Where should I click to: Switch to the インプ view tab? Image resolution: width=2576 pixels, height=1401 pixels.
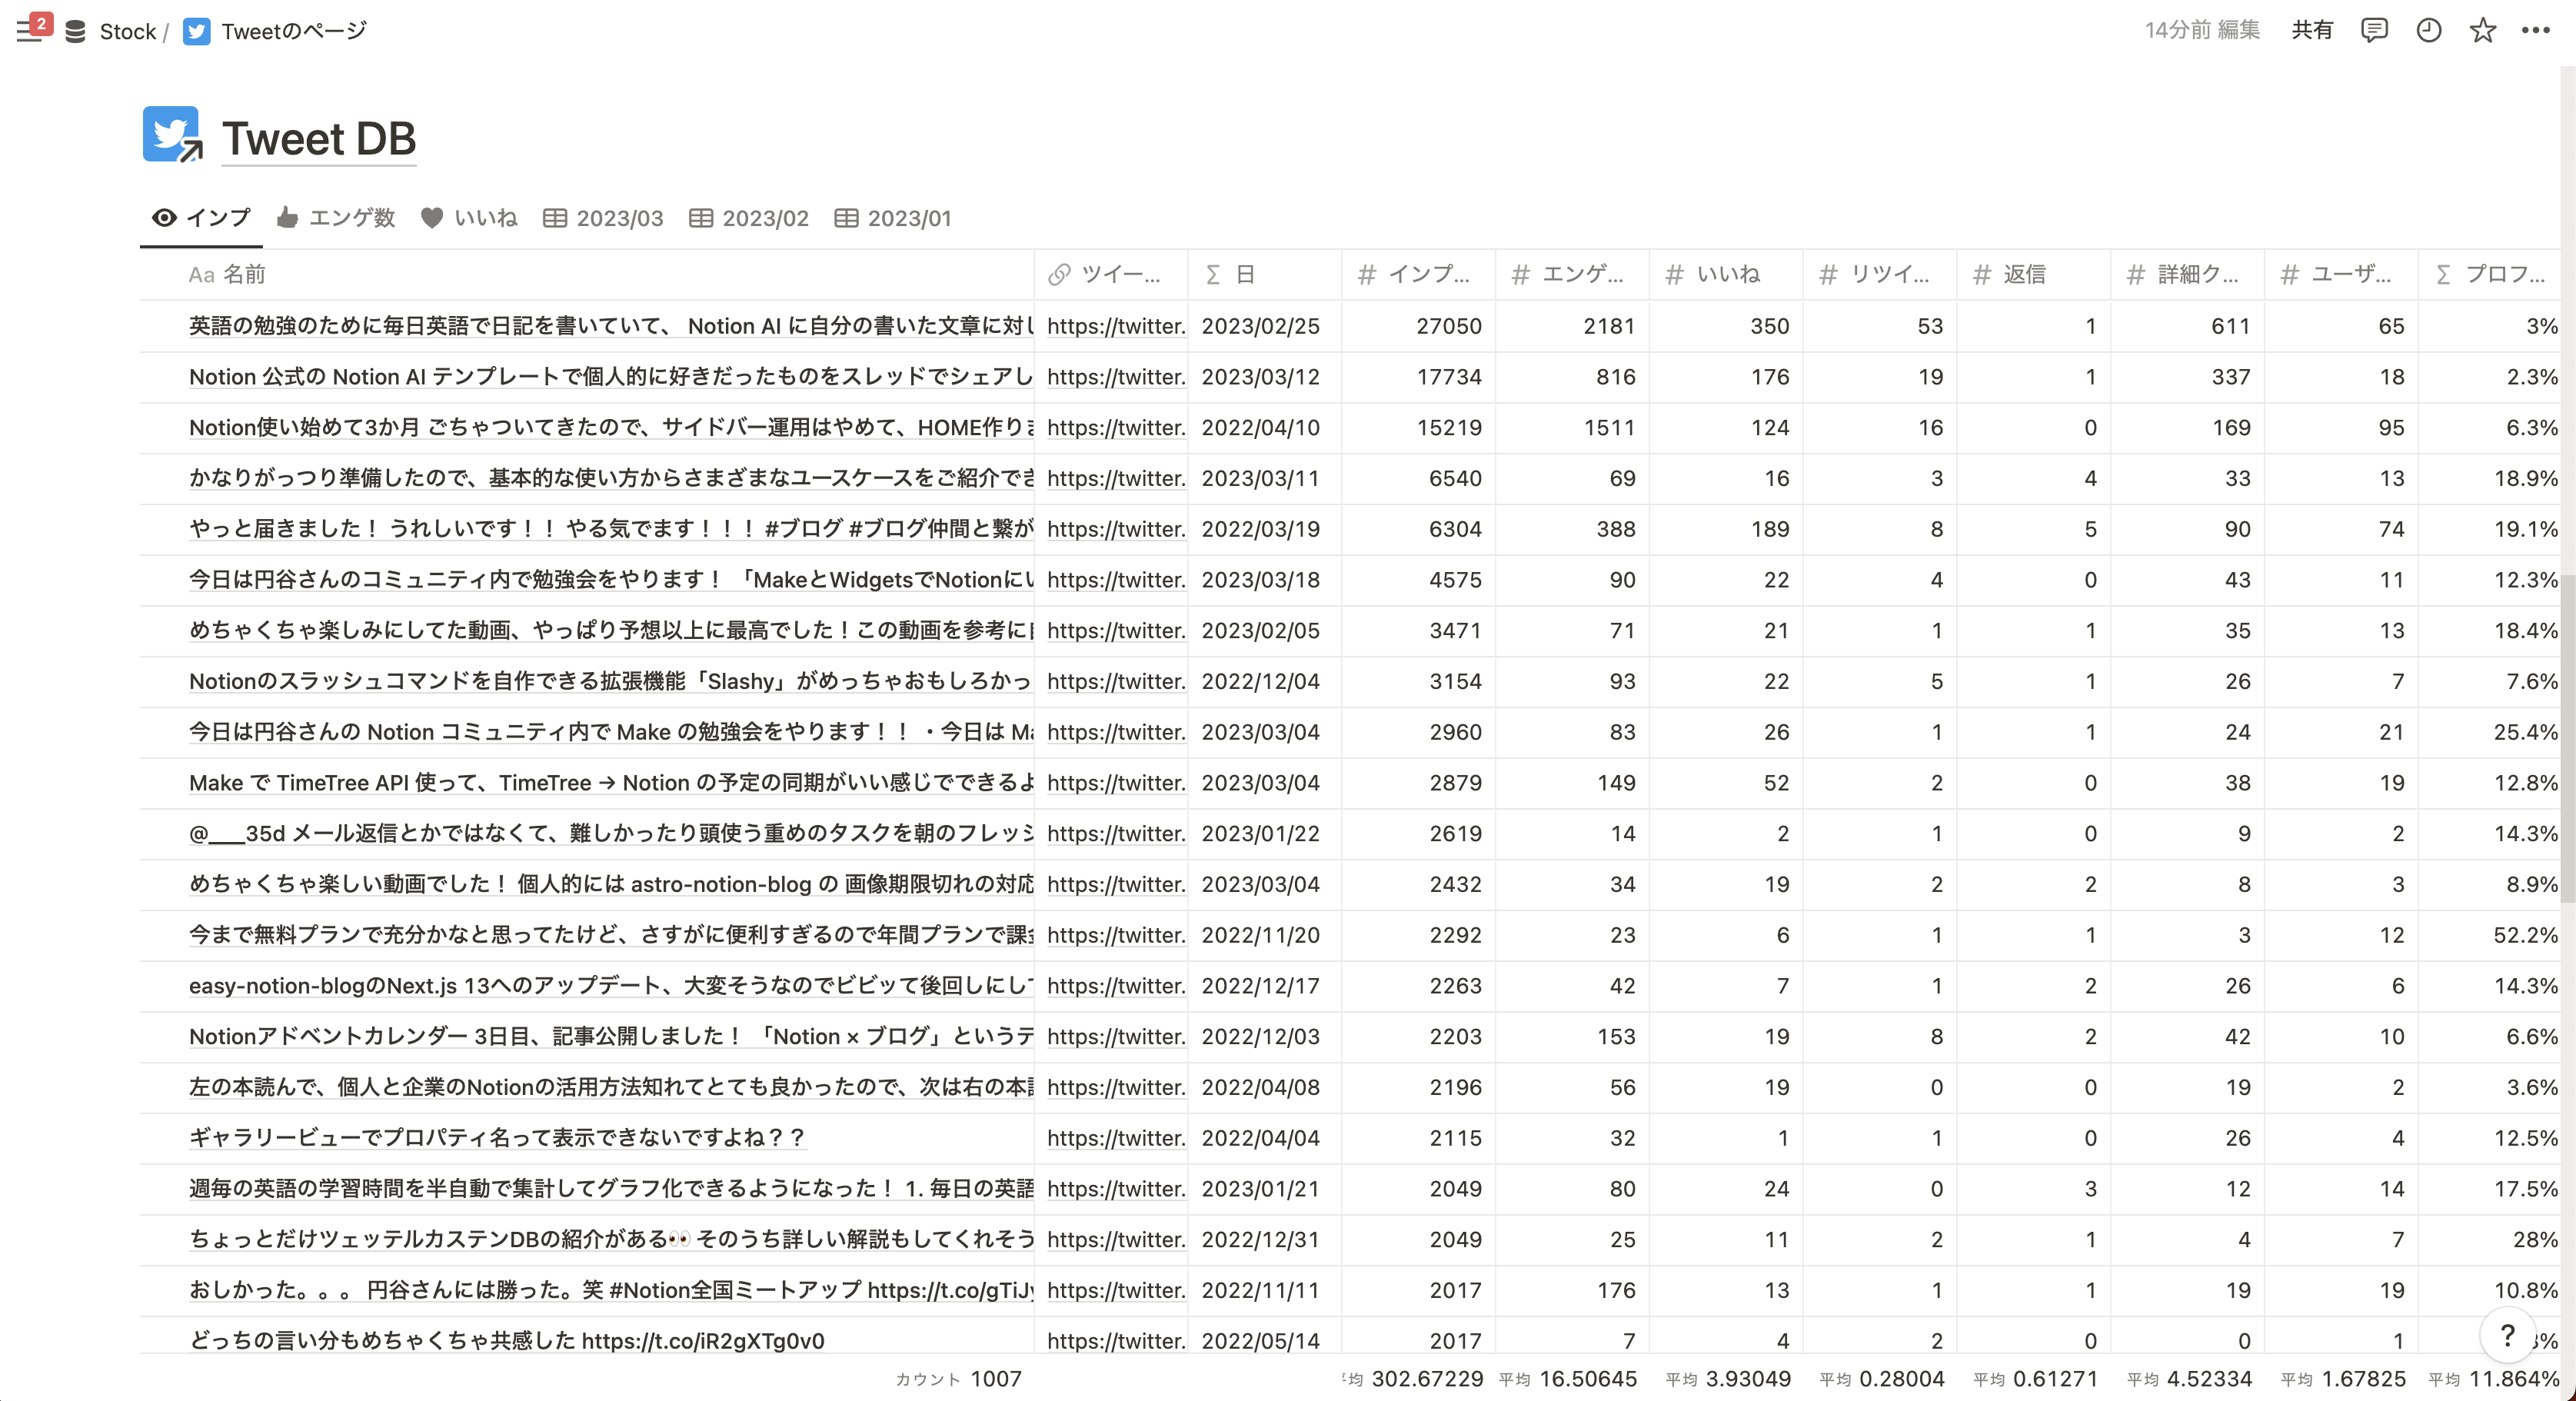click(201, 218)
